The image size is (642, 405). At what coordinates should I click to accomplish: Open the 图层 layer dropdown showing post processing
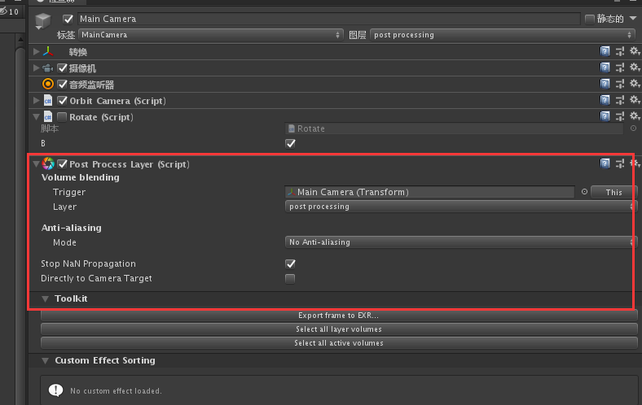pos(503,35)
